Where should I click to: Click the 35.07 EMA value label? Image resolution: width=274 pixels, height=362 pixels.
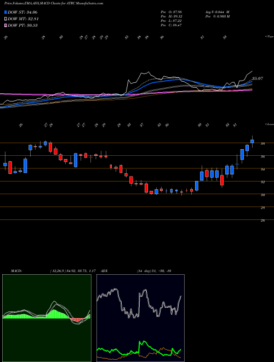[258, 78]
